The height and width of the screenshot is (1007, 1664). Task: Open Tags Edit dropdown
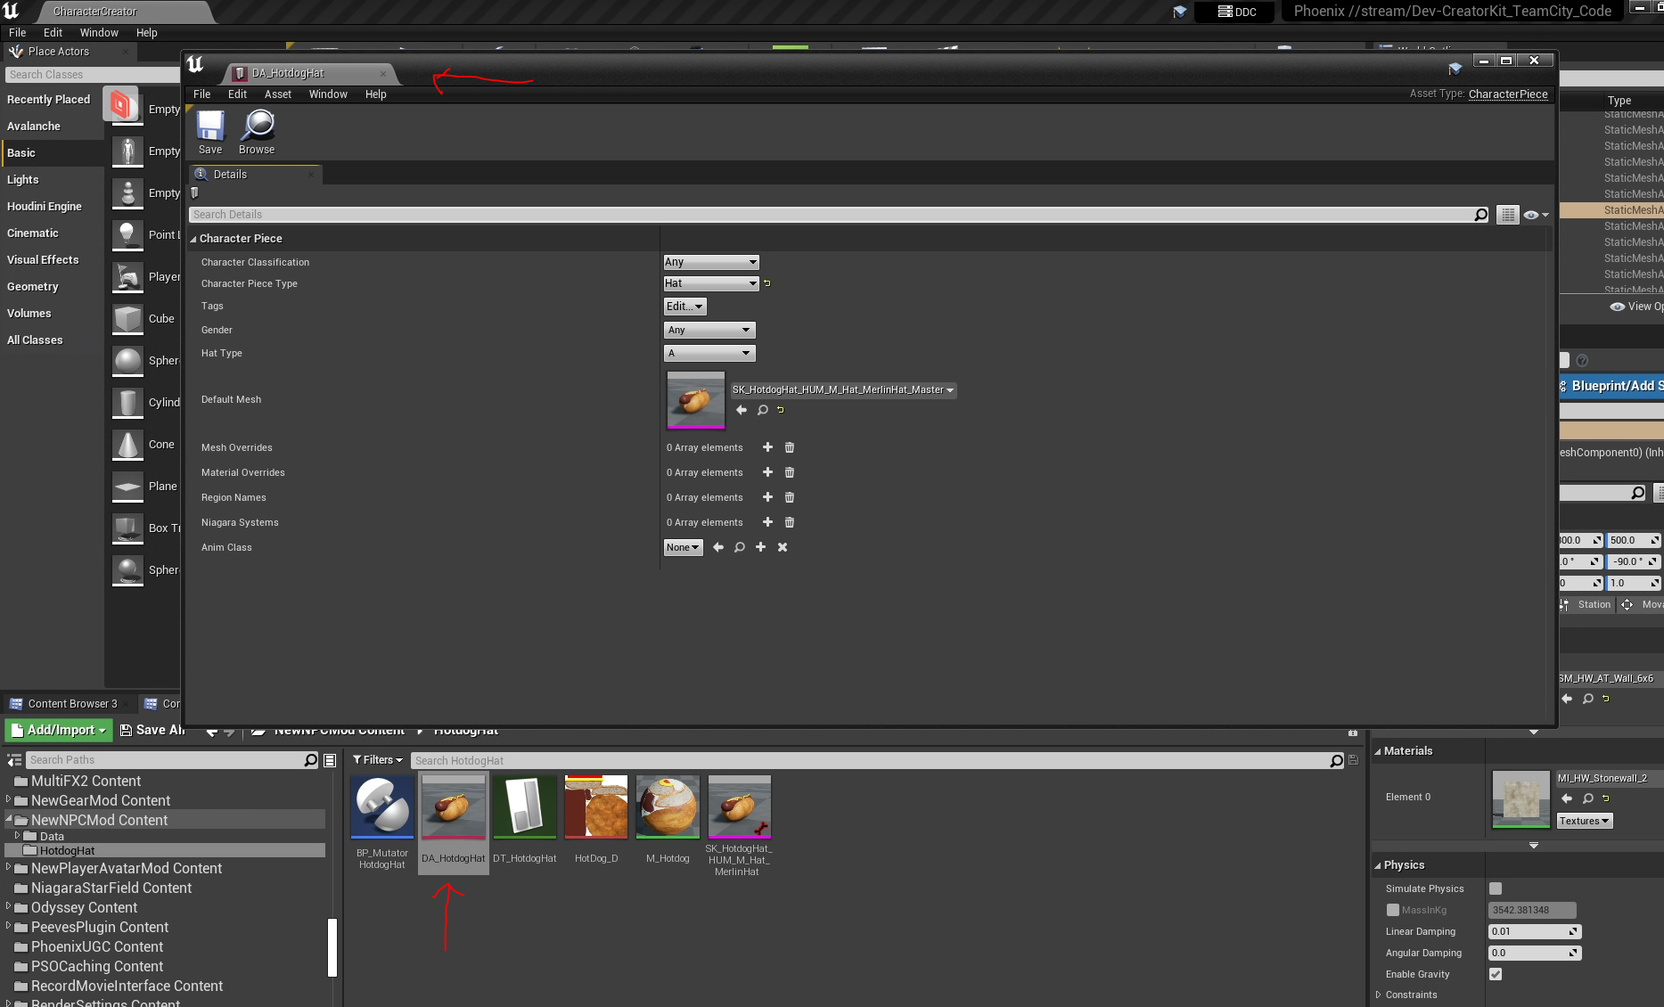(x=684, y=307)
